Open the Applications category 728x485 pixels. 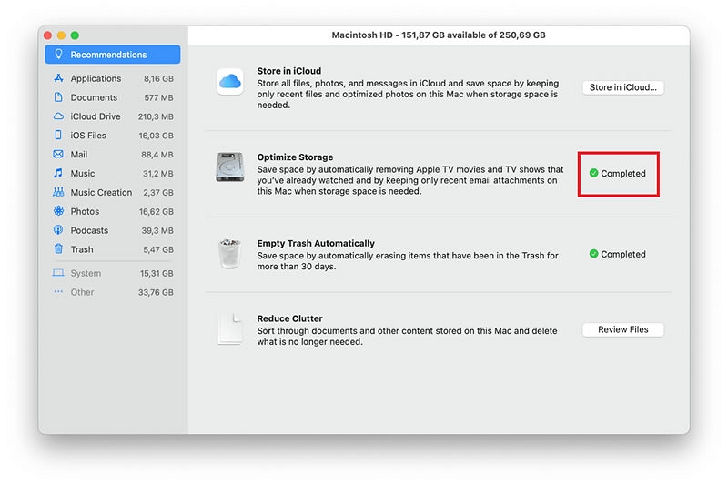(x=112, y=78)
